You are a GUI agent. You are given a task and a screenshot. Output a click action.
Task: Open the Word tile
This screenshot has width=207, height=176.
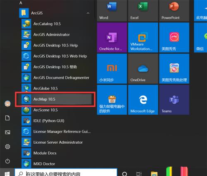coord(112,11)
